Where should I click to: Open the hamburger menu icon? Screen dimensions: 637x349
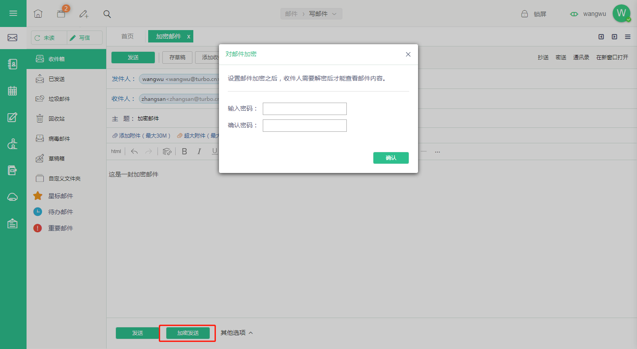coord(13,13)
